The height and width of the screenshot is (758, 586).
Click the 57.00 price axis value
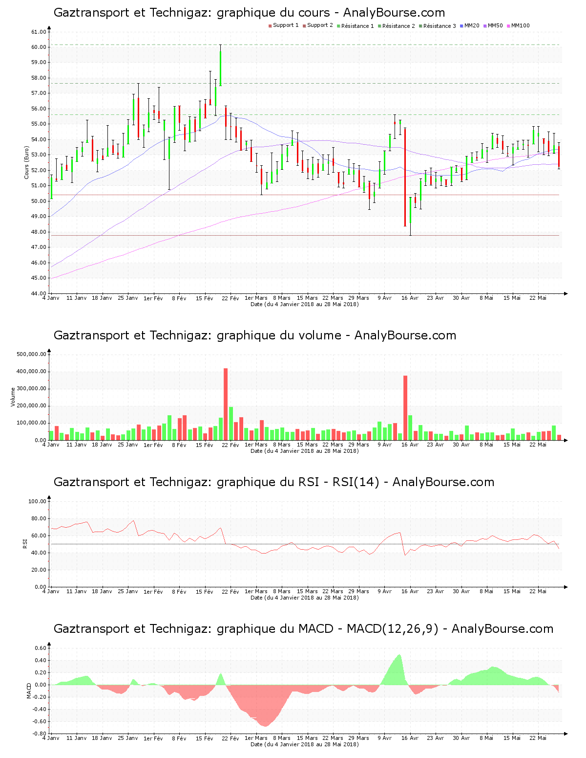pos(39,93)
